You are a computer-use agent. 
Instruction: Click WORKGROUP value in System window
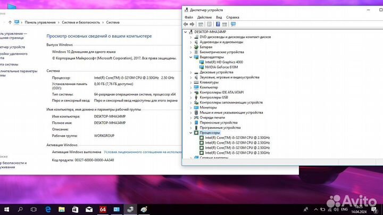tap(104, 136)
